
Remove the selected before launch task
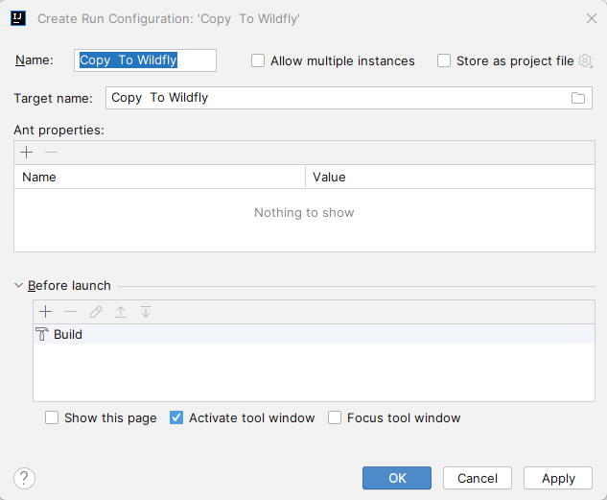click(70, 311)
